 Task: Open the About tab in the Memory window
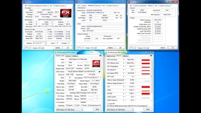[x=168, y=6]
